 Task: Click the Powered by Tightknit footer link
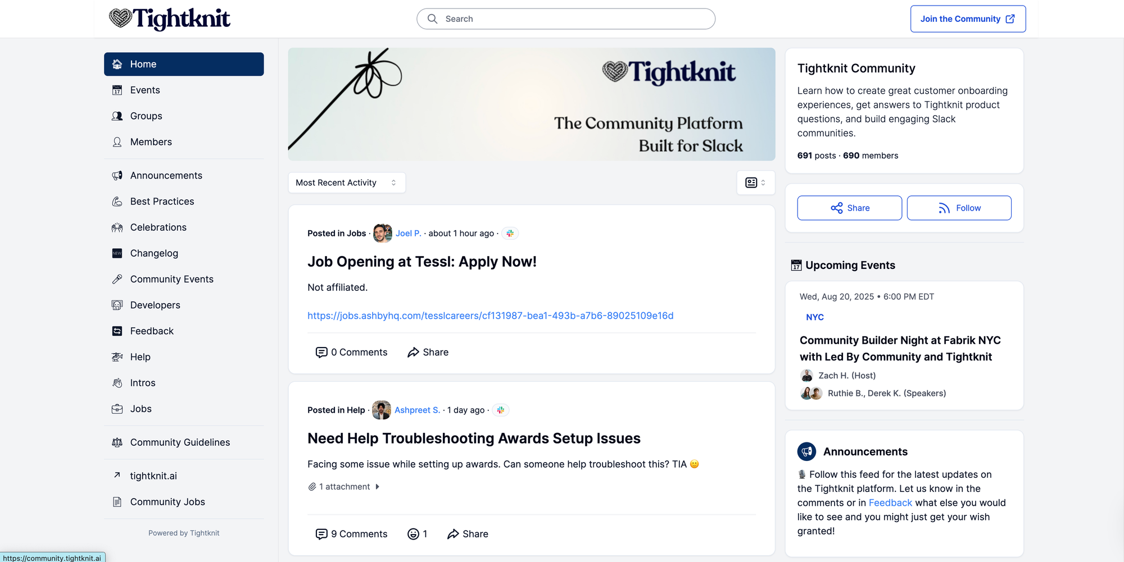[184, 533]
